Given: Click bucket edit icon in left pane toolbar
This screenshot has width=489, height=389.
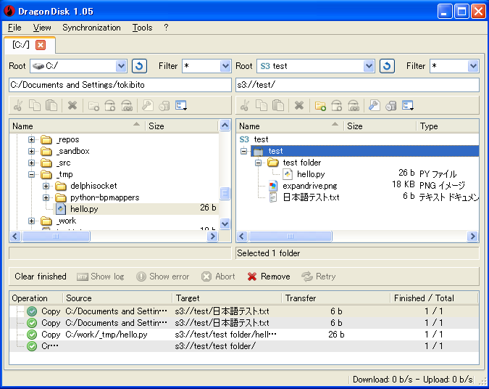Looking at the screenshot, I should pos(127,106).
